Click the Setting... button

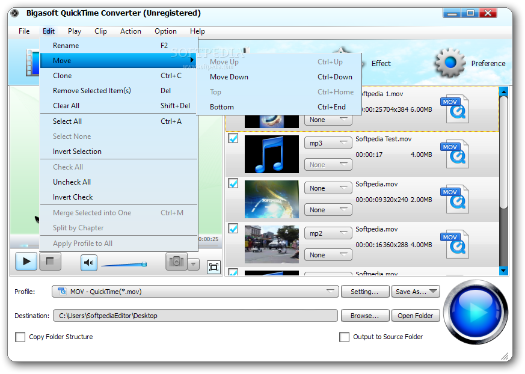click(365, 291)
